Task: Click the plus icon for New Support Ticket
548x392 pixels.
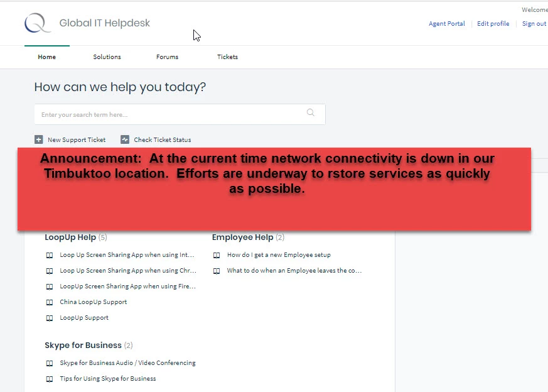Action: (39, 139)
